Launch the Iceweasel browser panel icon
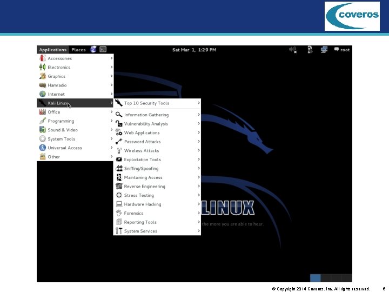 pyautogui.click(x=93, y=49)
